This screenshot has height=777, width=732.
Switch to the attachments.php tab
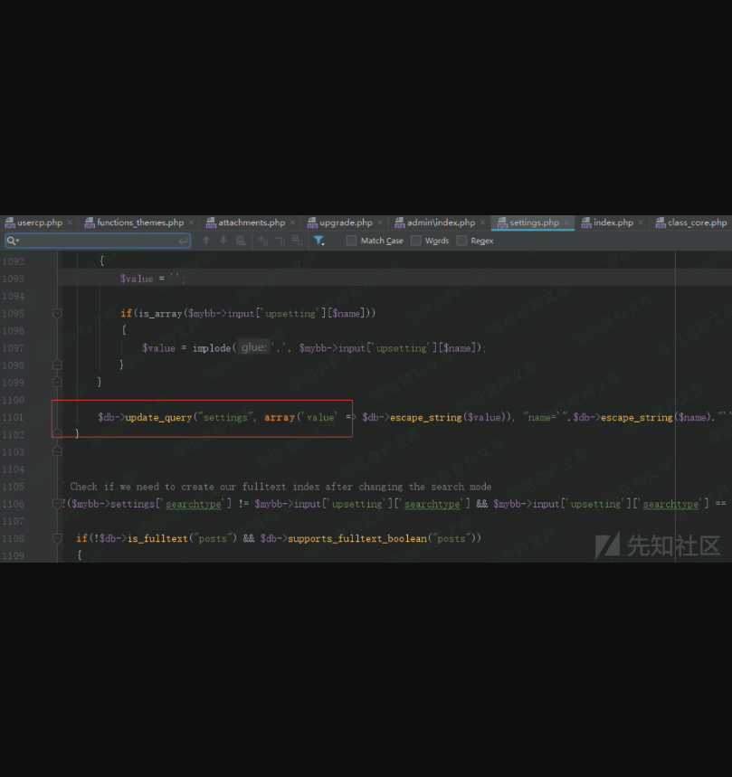click(x=251, y=223)
